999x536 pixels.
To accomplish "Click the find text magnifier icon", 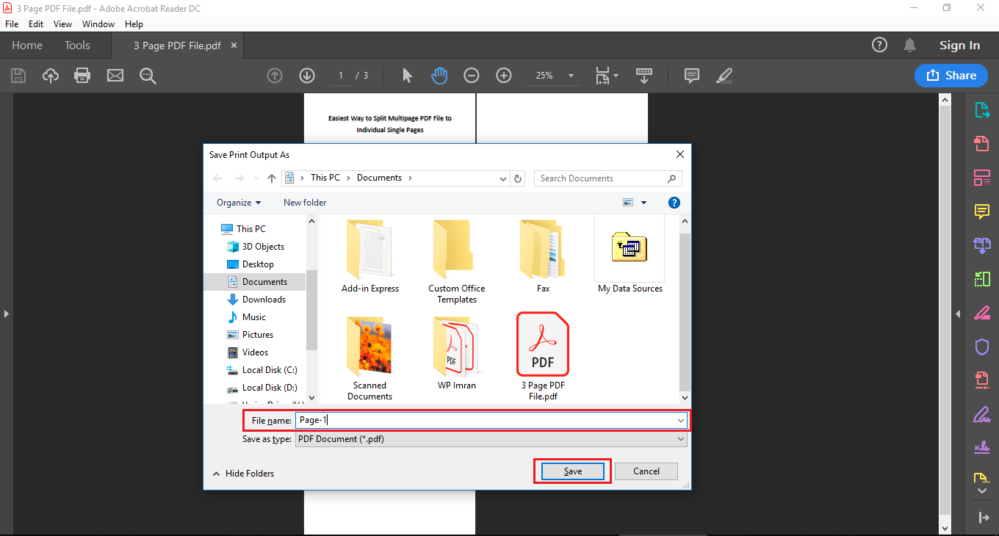I will [148, 76].
